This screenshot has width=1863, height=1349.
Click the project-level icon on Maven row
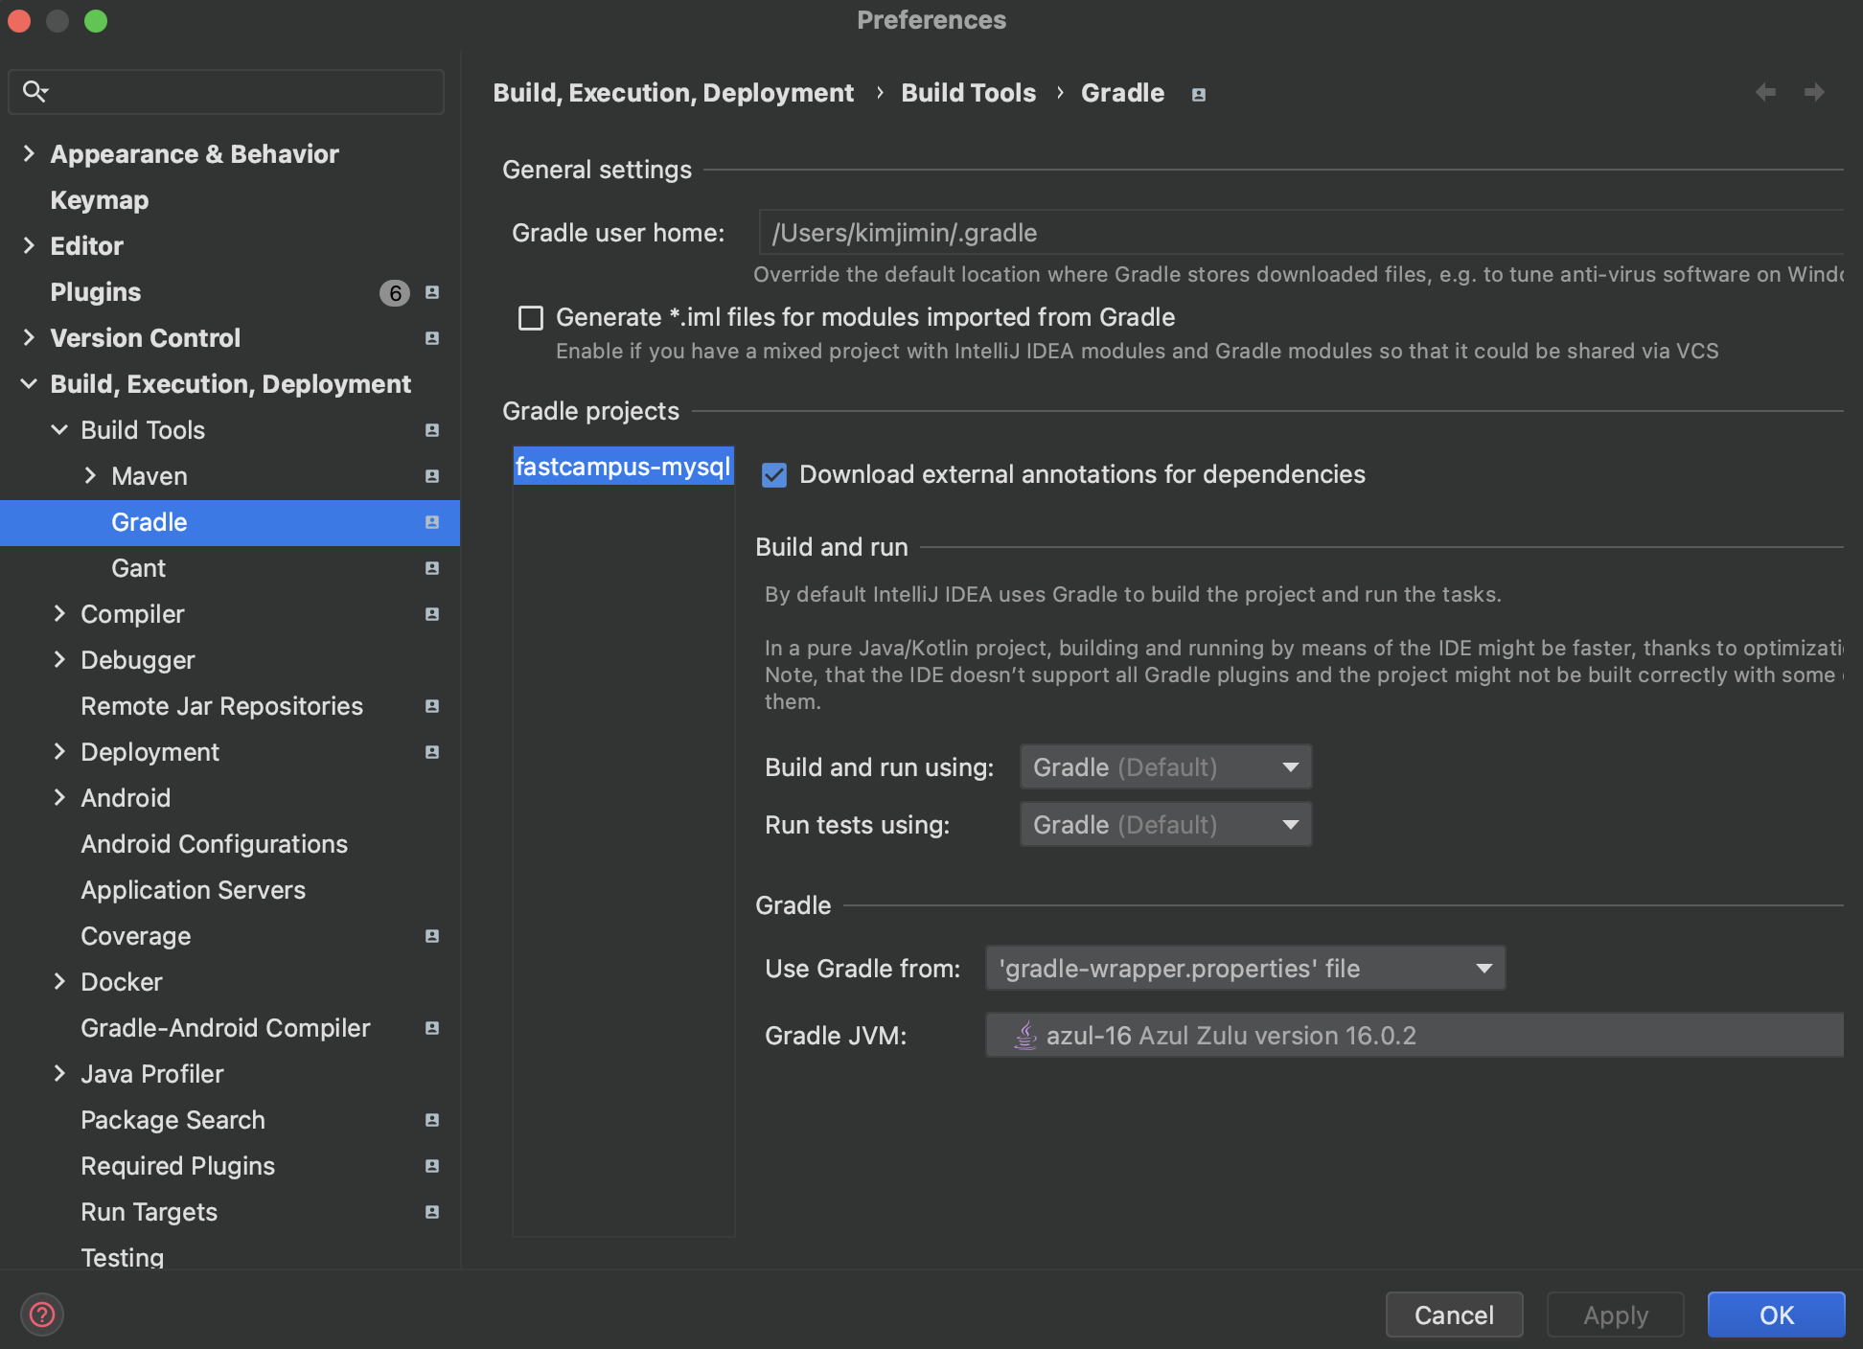[x=432, y=476]
